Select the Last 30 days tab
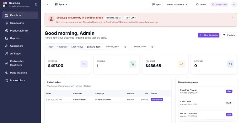The height and width of the screenshot is (123, 241). 94,47
